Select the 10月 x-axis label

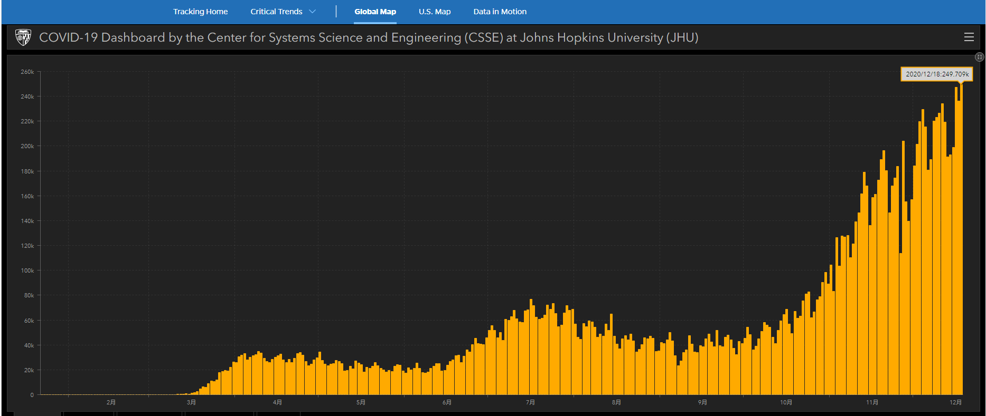[786, 402]
